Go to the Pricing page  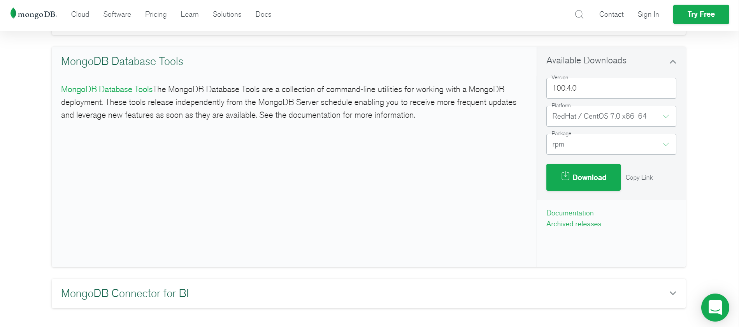point(156,14)
